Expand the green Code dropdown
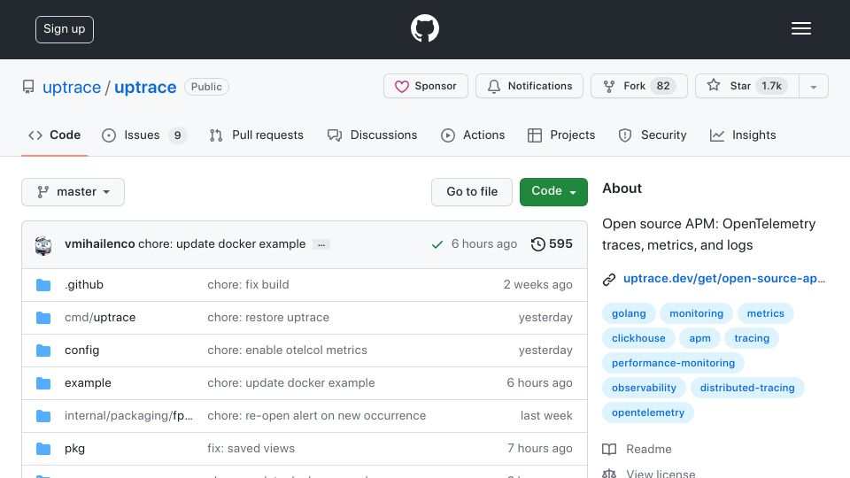 (x=553, y=192)
